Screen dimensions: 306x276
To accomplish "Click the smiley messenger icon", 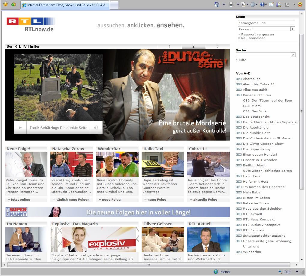I will click(300, 5).
